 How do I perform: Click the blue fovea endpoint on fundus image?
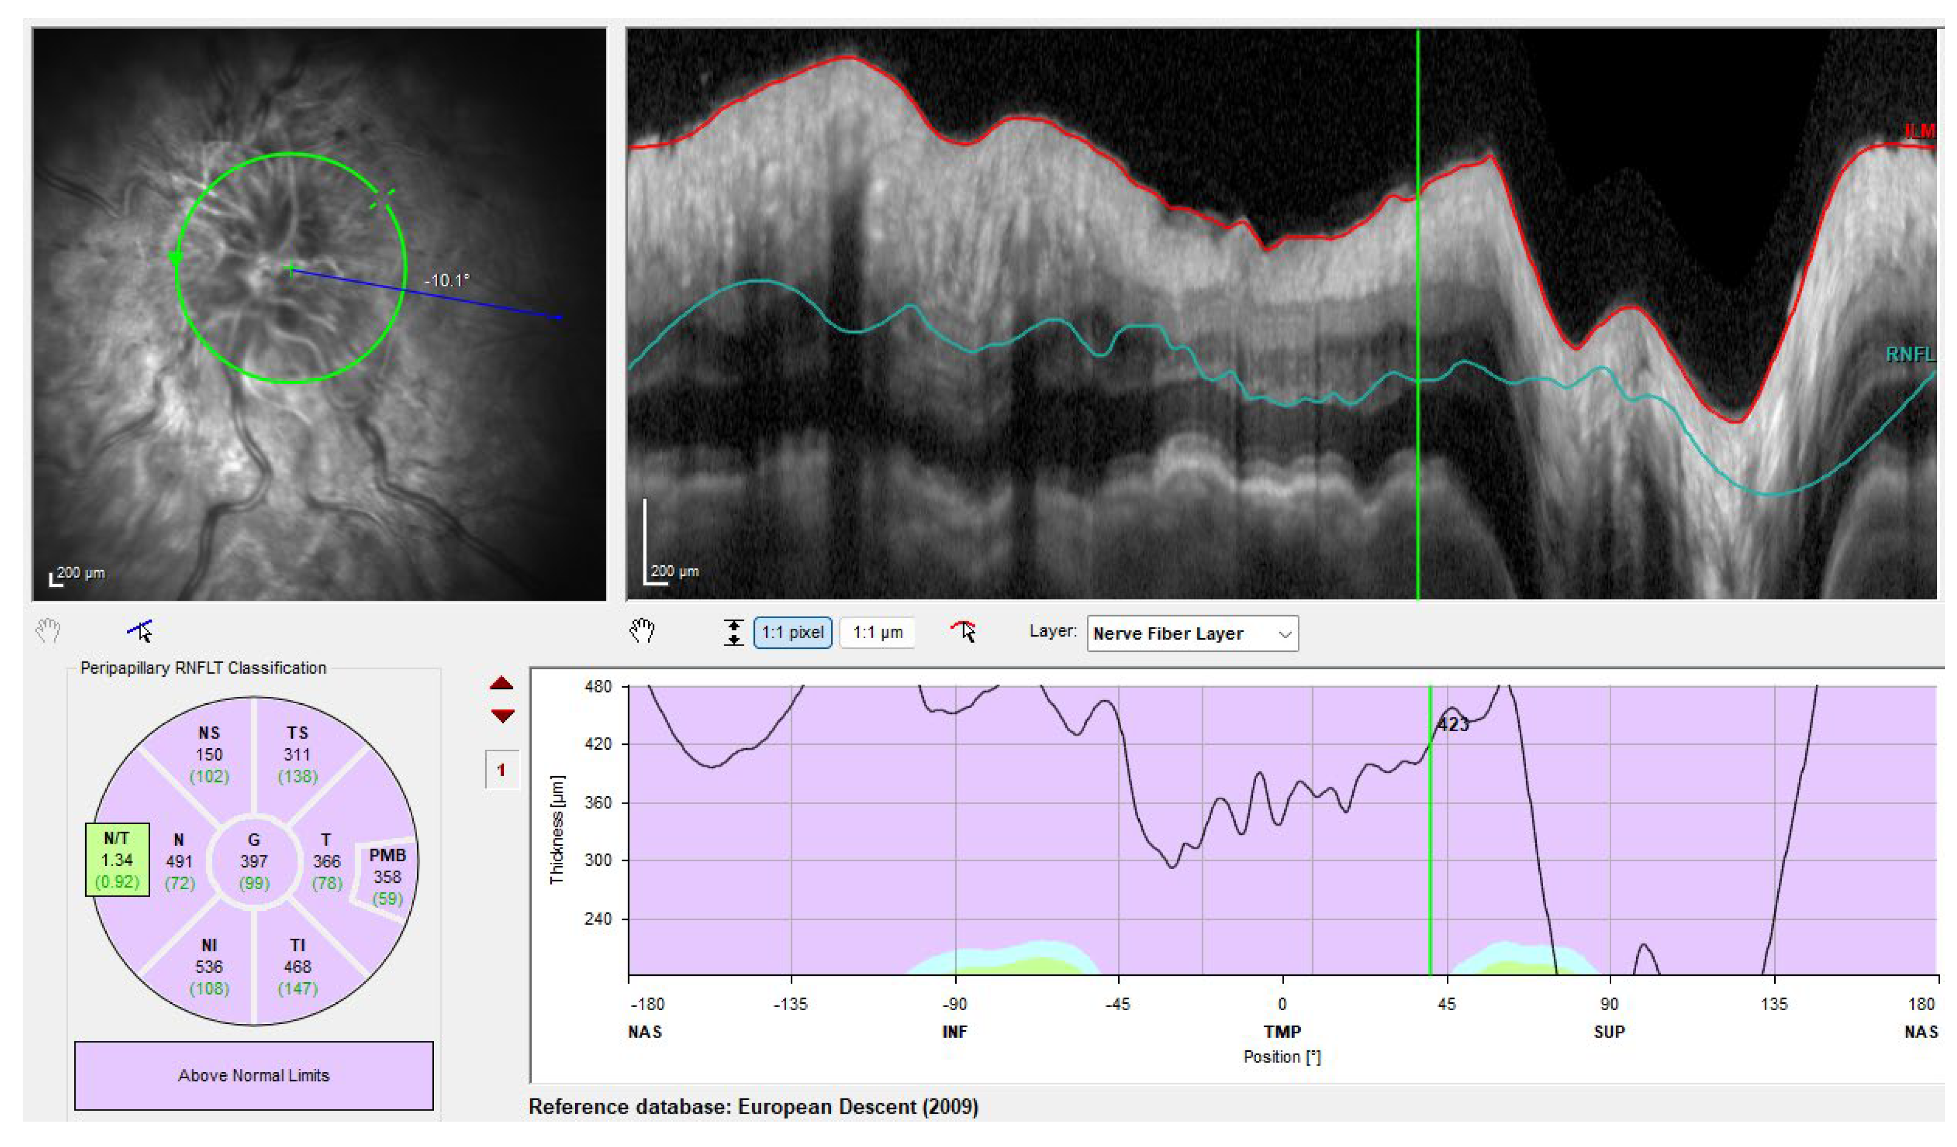tap(560, 318)
